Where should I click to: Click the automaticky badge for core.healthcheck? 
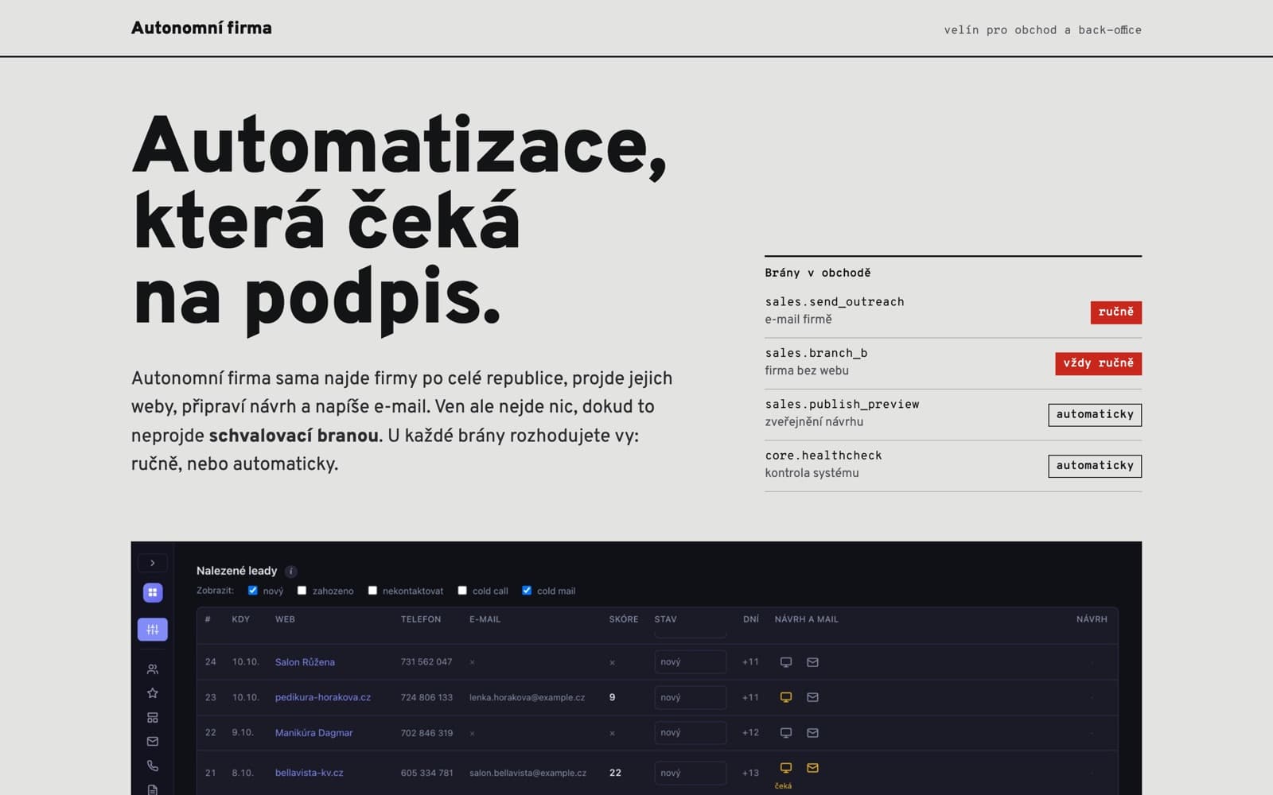1095,466
